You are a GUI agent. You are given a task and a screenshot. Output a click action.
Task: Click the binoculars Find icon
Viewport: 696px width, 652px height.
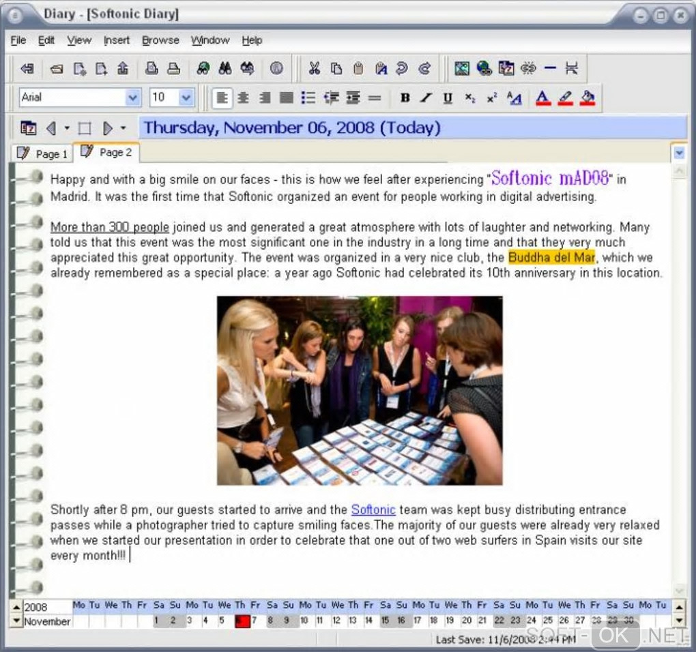tap(225, 68)
